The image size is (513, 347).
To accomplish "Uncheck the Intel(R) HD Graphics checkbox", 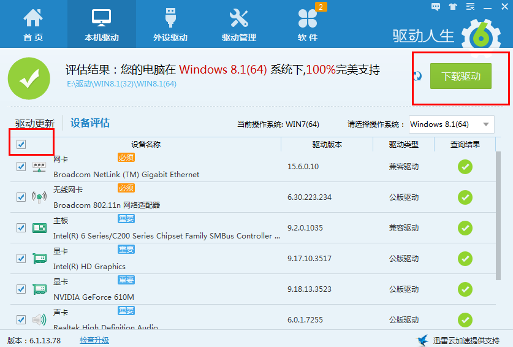I will coord(21,259).
